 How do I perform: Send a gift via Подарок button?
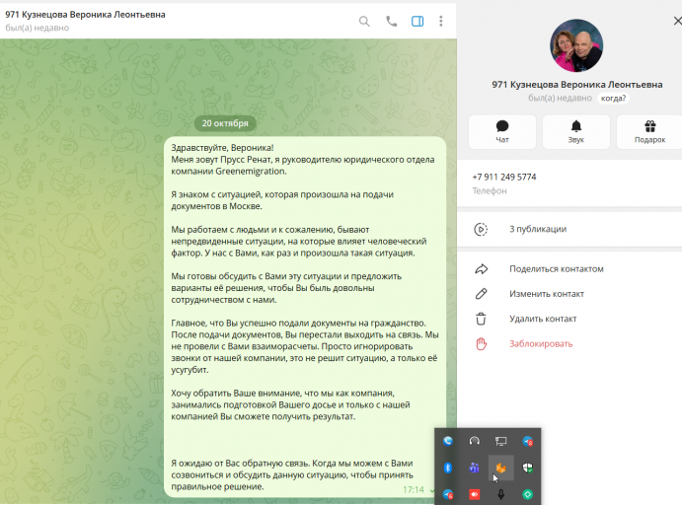(x=649, y=132)
